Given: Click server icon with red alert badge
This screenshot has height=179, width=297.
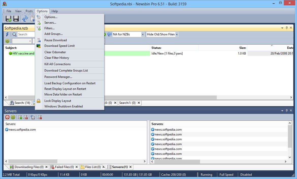Looking at the screenshot, I should pyautogui.click(x=26, y=117).
